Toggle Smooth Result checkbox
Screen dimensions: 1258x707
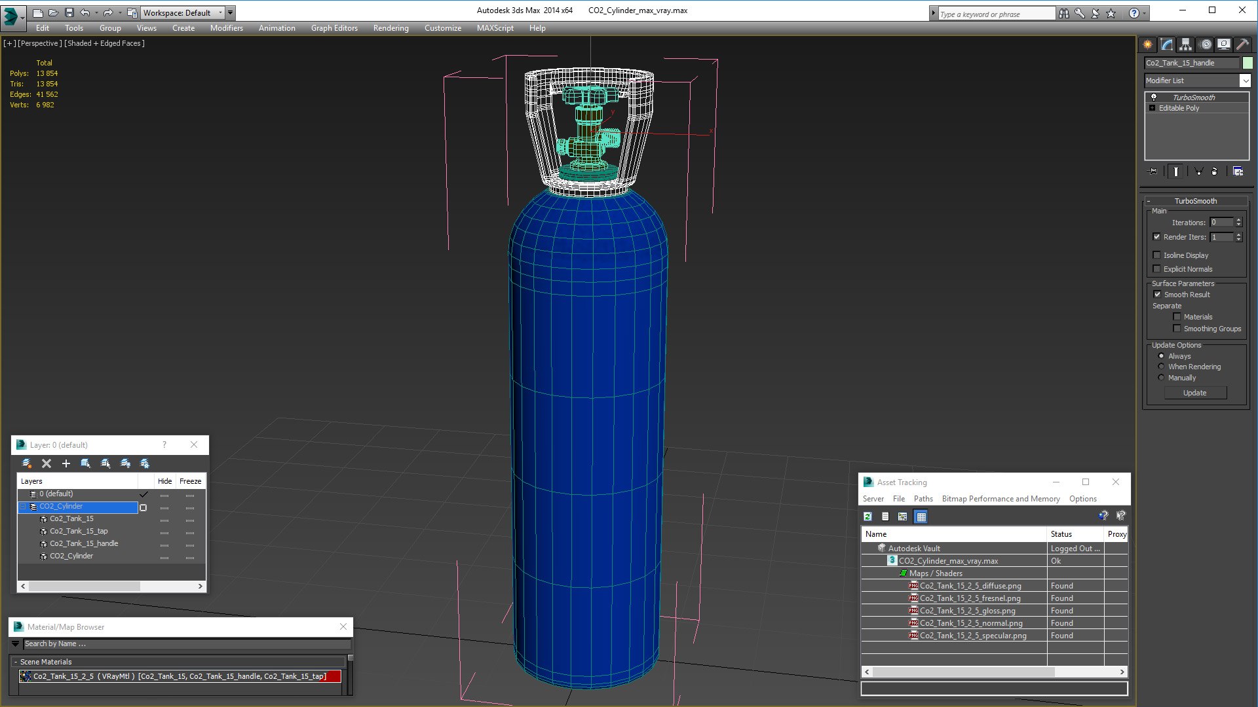(1157, 295)
